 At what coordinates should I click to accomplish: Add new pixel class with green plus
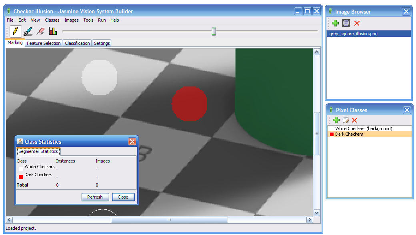336,120
